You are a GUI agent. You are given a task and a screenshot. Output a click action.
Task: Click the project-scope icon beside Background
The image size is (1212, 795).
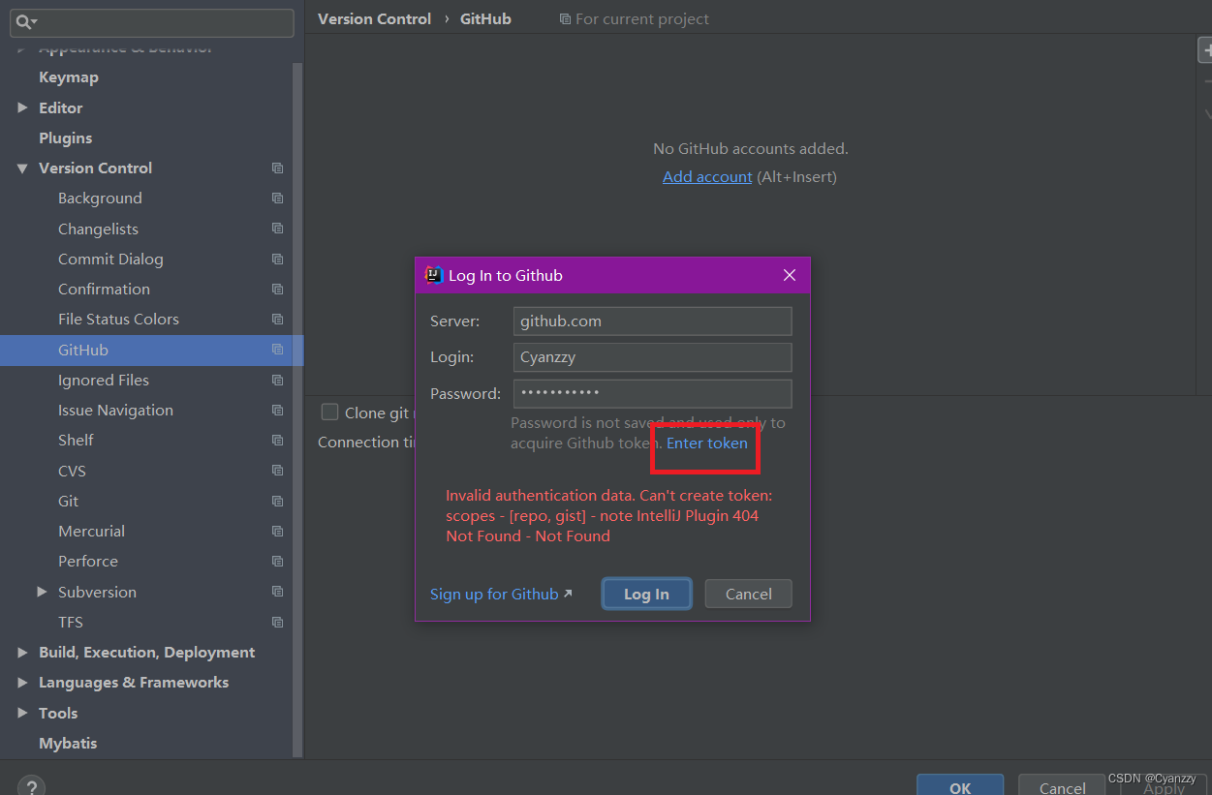coord(277,199)
